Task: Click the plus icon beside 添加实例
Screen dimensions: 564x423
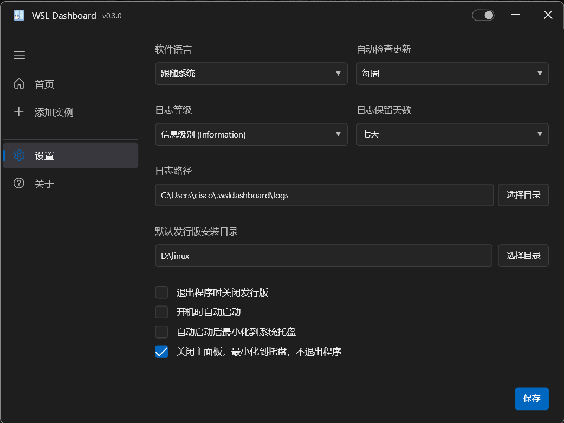Action: (19, 112)
